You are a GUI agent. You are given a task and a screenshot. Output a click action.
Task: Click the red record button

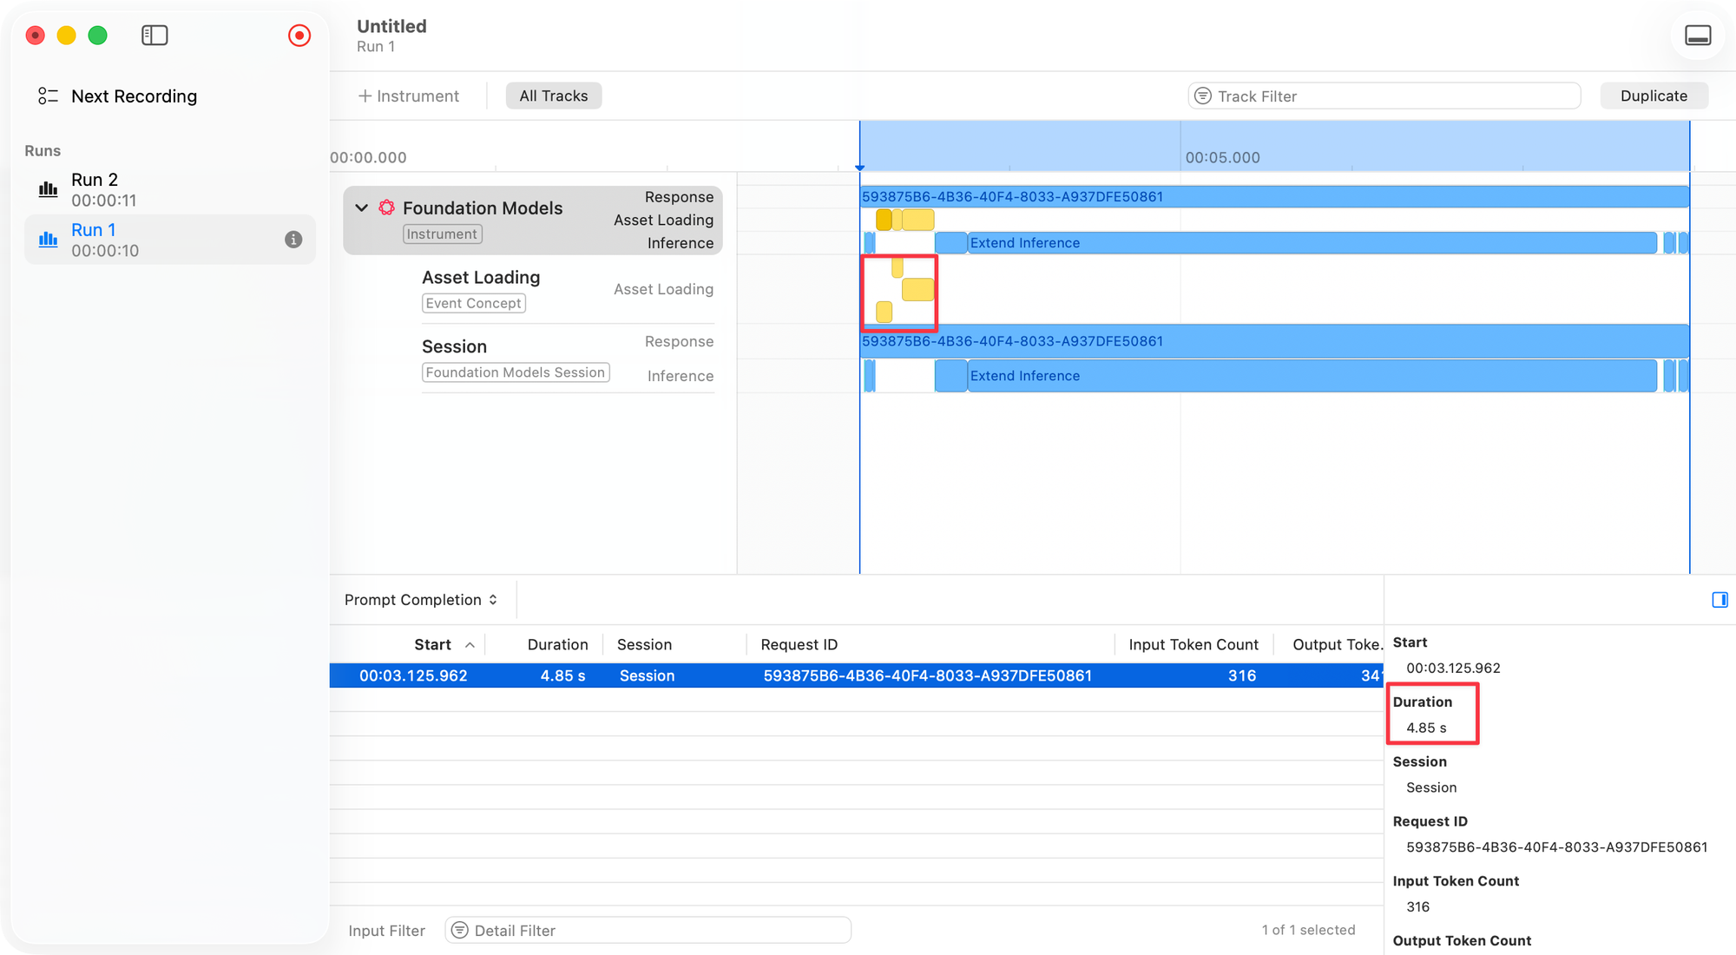[x=299, y=36]
